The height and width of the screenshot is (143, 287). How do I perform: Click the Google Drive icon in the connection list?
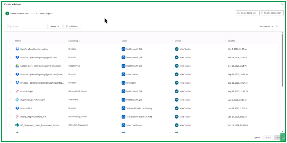click(x=17, y=66)
